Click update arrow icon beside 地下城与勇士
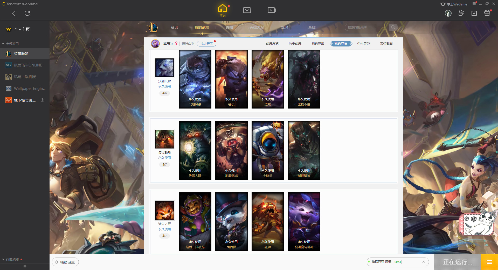 pyautogui.click(x=43, y=100)
